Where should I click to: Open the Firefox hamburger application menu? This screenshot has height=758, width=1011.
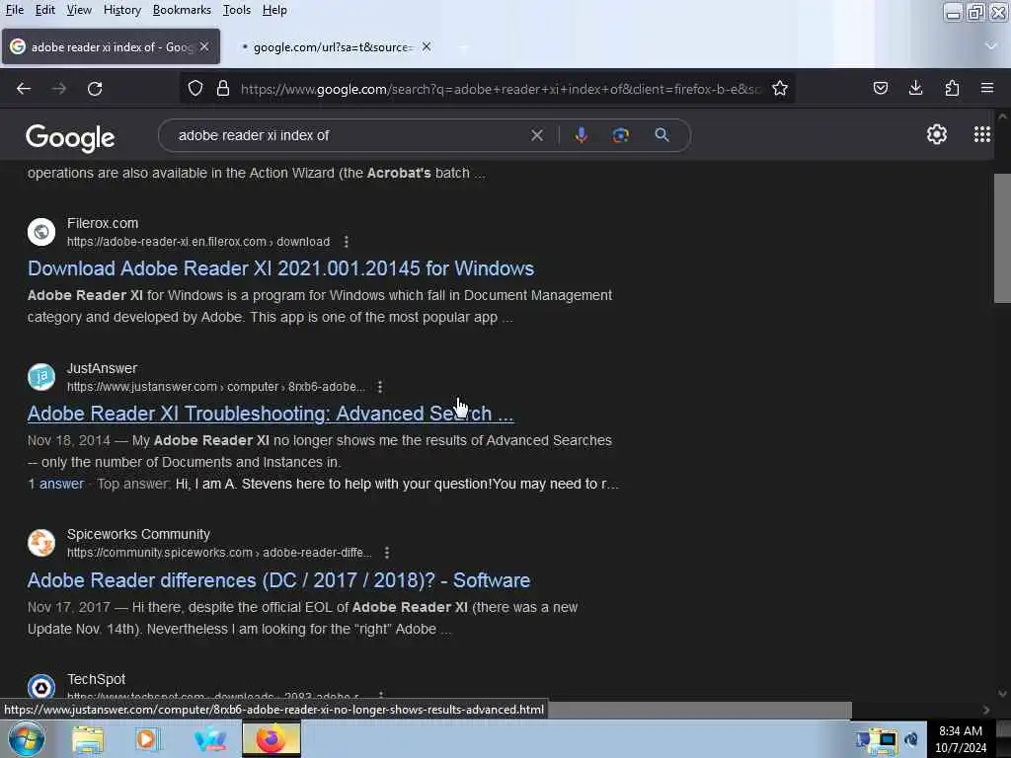[x=987, y=88]
